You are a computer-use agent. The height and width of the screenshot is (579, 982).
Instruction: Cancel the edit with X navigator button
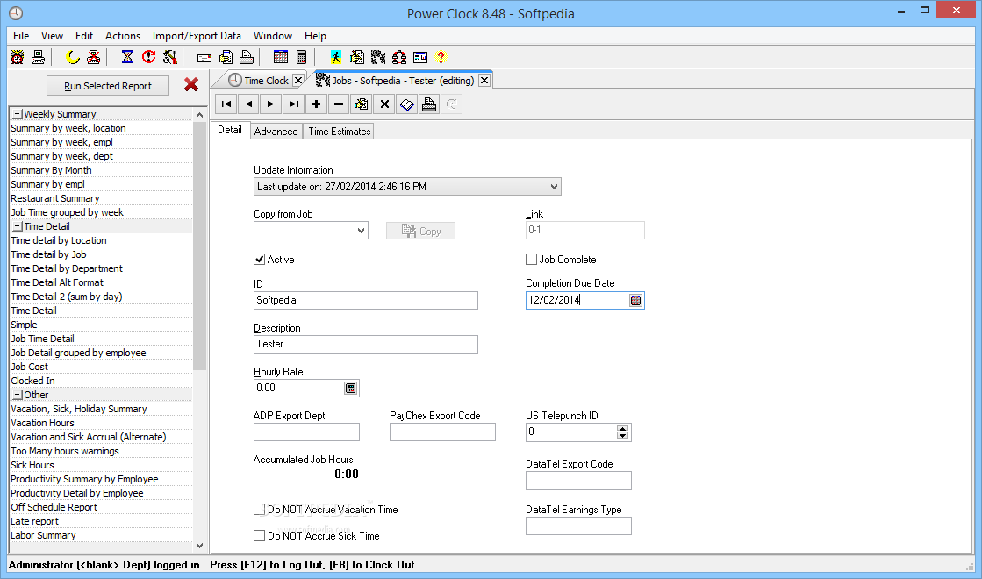click(x=384, y=104)
